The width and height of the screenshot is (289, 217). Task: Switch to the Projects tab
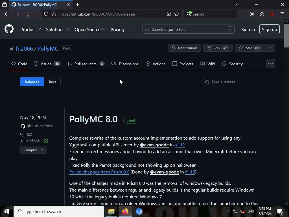coord(183,64)
